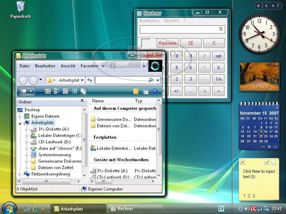Screen dimensions: 286x214
Task: Click the search magnifier icon in Explorer
Action: click(151, 80)
